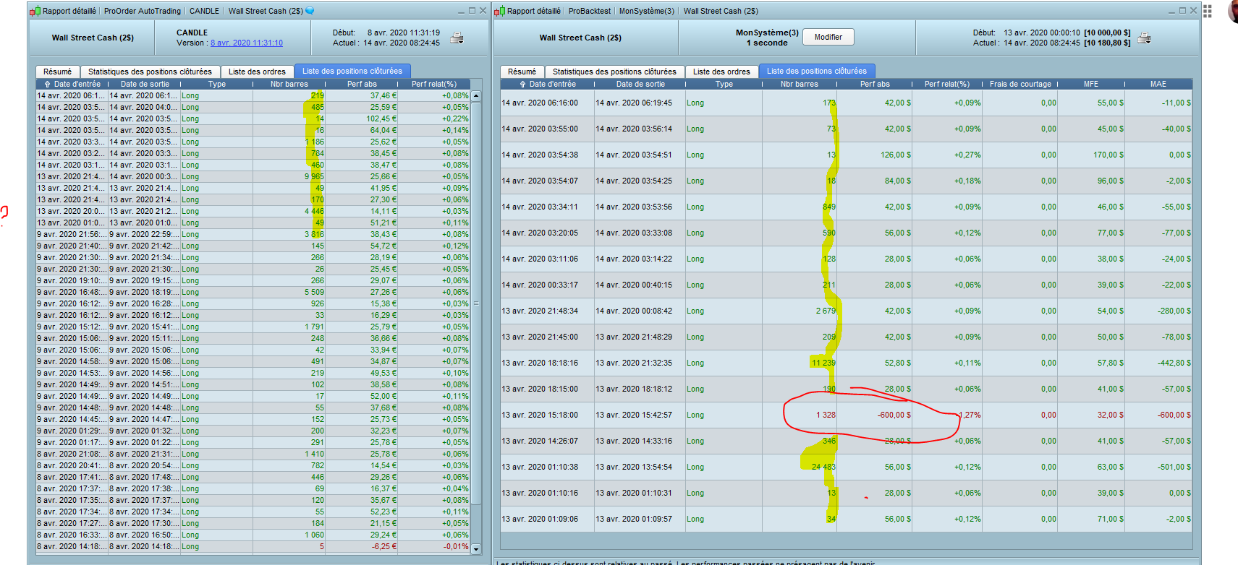
Task: Open Statistiques des positions clôturées tab in ProBacktest report
Action: tap(614, 72)
